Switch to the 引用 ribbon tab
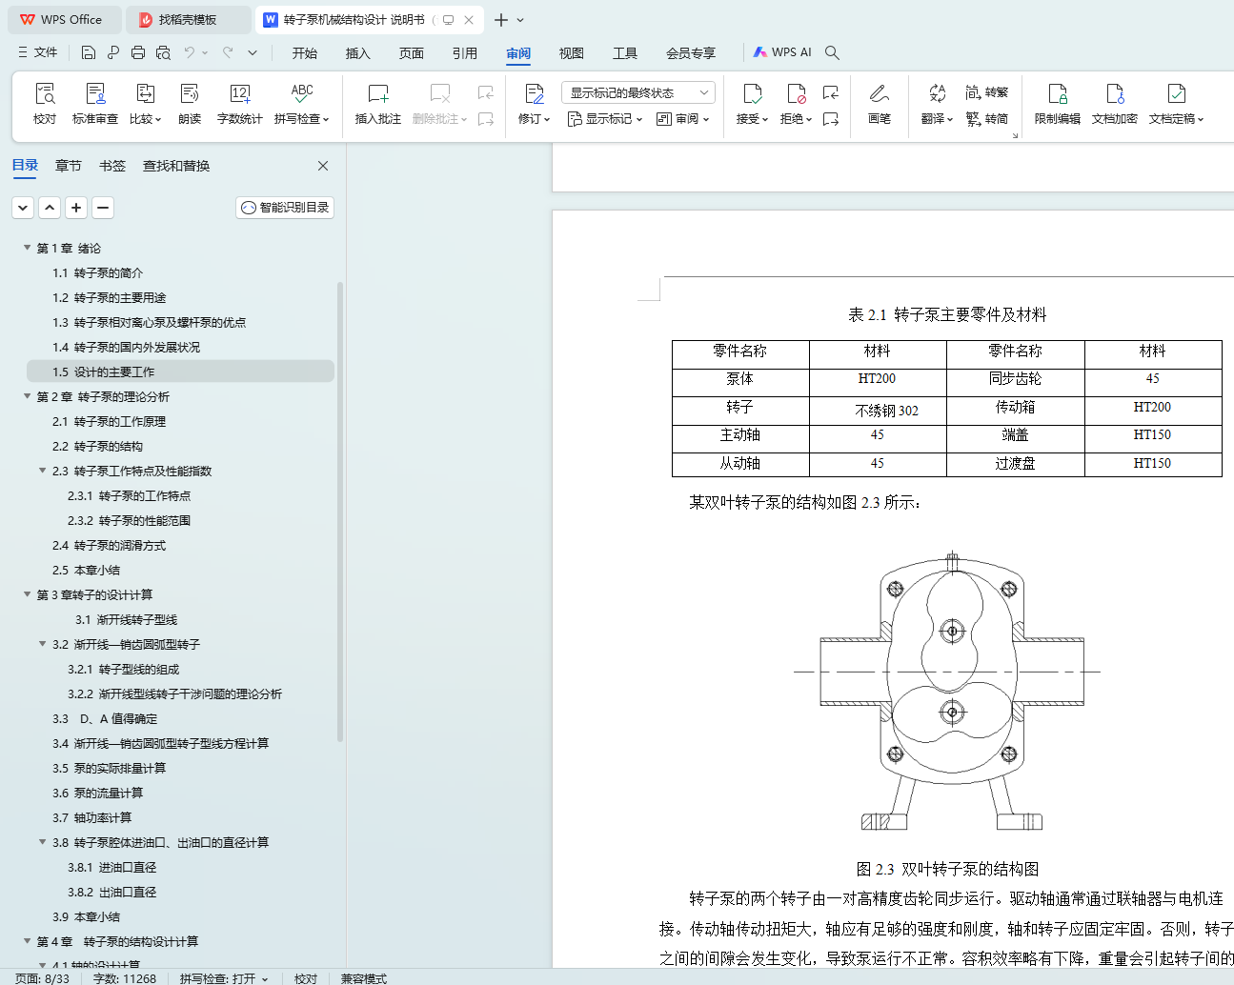Viewport: 1234px width, 985px height. pyautogui.click(x=465, y=53)
